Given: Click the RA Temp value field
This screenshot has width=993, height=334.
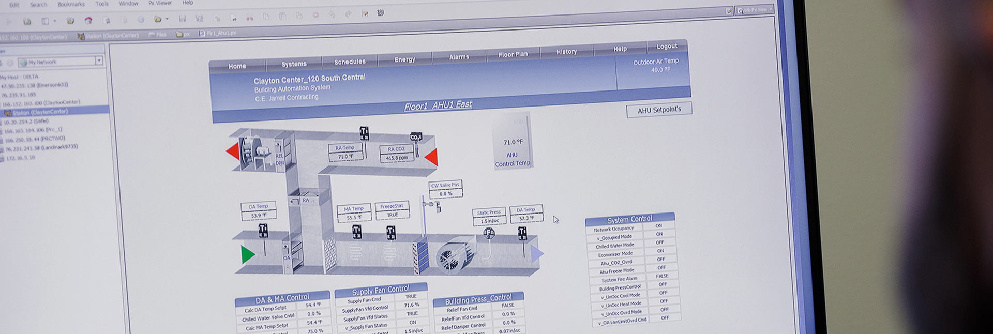Looking at the screenshot, I should coord(345,156).
